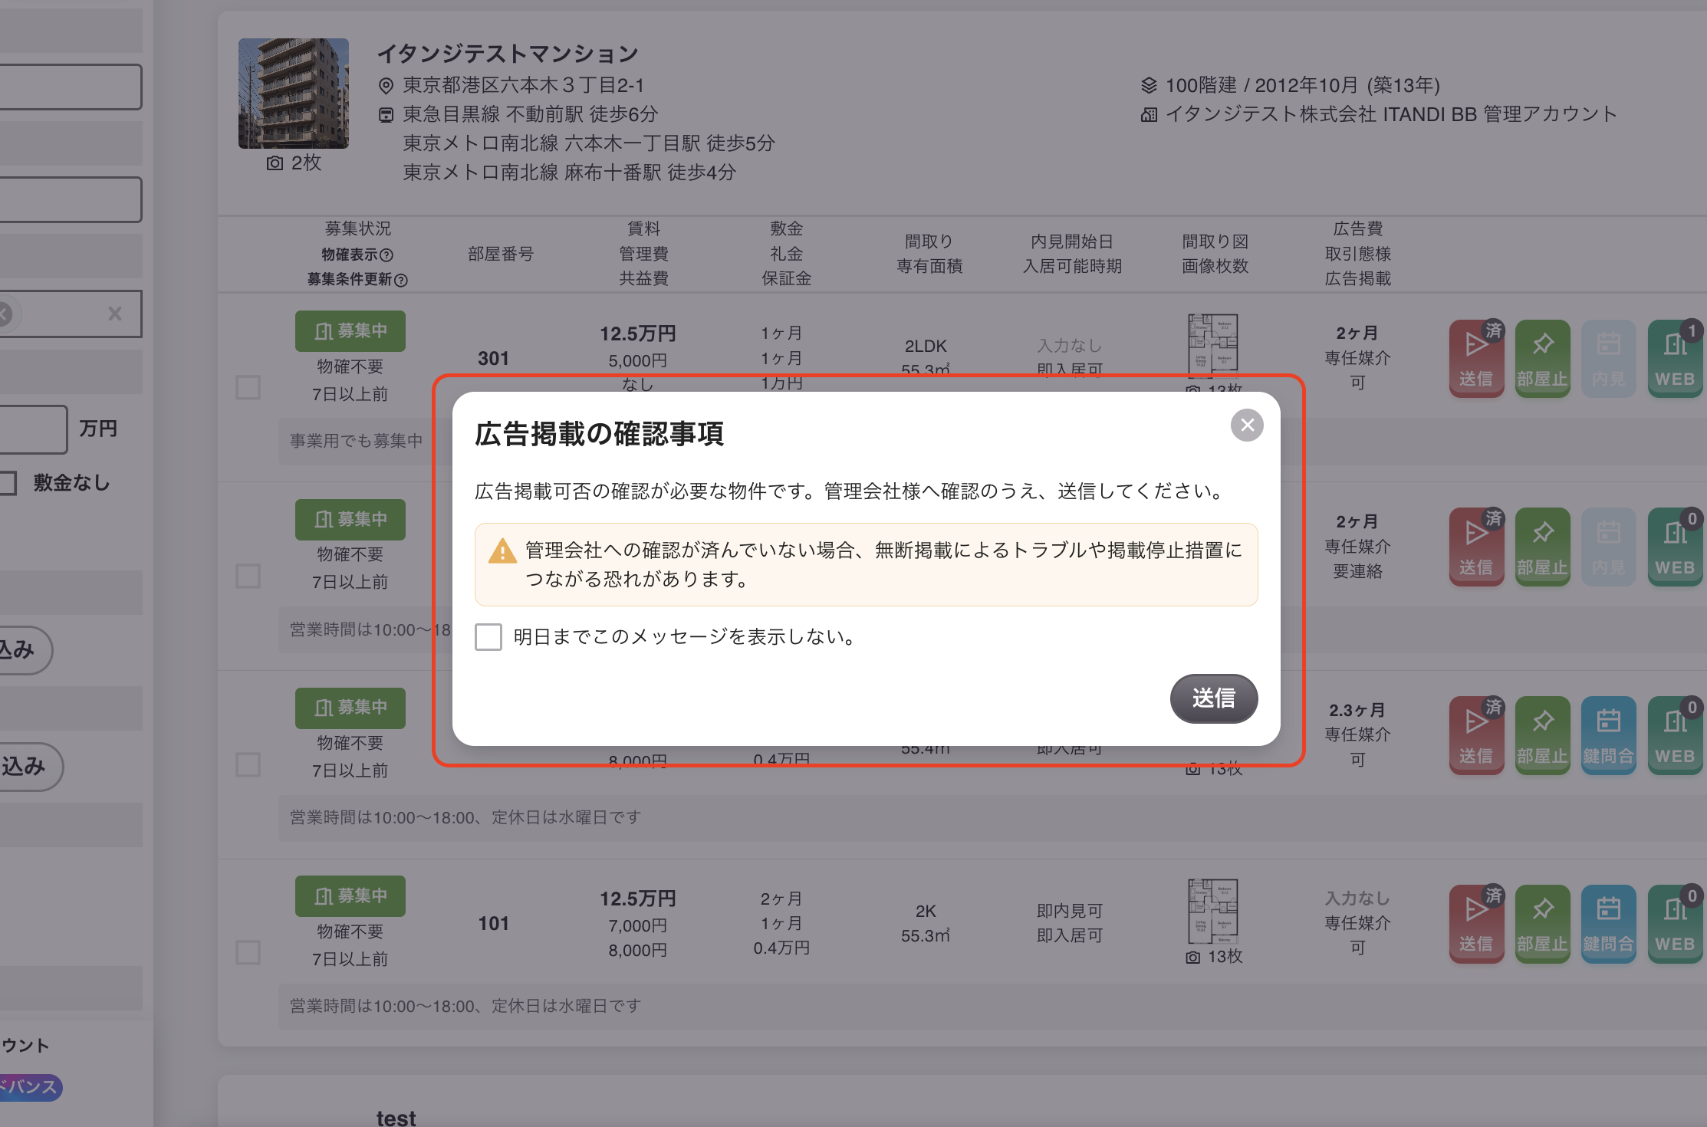This screenshot has height=1127, width=1707.
Task: Click the address 東京都港区六本木３丁目2-1
Action: pyautogui.click(x=524, y=85)
